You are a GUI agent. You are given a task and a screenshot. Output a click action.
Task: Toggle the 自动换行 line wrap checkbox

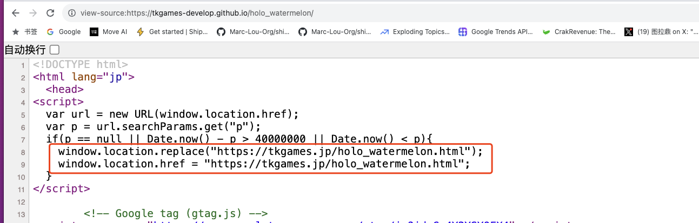[54, 50]
